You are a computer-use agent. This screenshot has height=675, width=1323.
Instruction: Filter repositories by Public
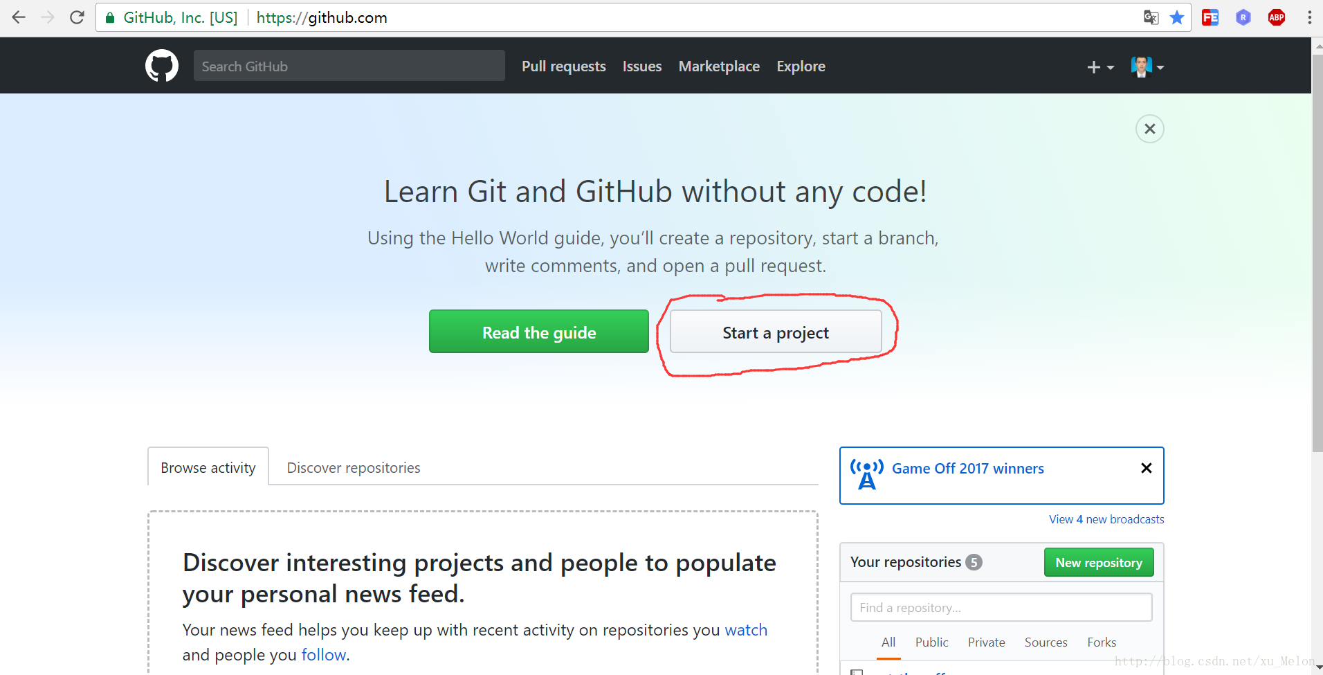click(932, 642)
